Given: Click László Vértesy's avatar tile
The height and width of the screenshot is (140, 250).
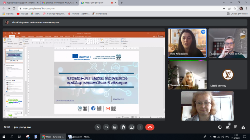Looking at the screenshot, I should click(x=228, y=75).
